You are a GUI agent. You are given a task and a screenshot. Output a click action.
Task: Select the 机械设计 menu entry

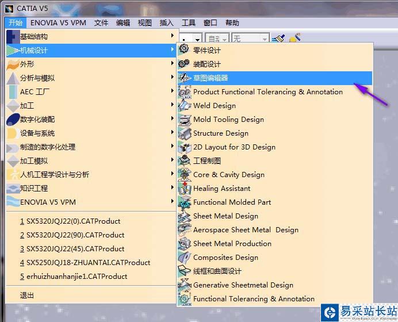(x=91, y=51)
